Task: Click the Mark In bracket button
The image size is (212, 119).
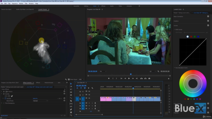Action: click(x=113, y=78)
